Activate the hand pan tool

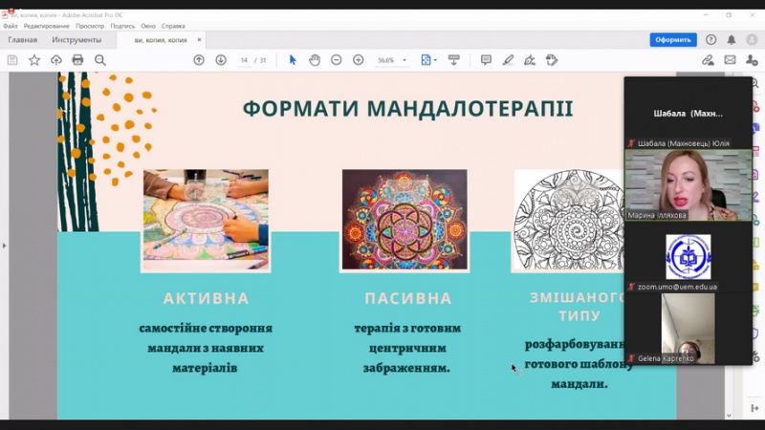[315, 60]
